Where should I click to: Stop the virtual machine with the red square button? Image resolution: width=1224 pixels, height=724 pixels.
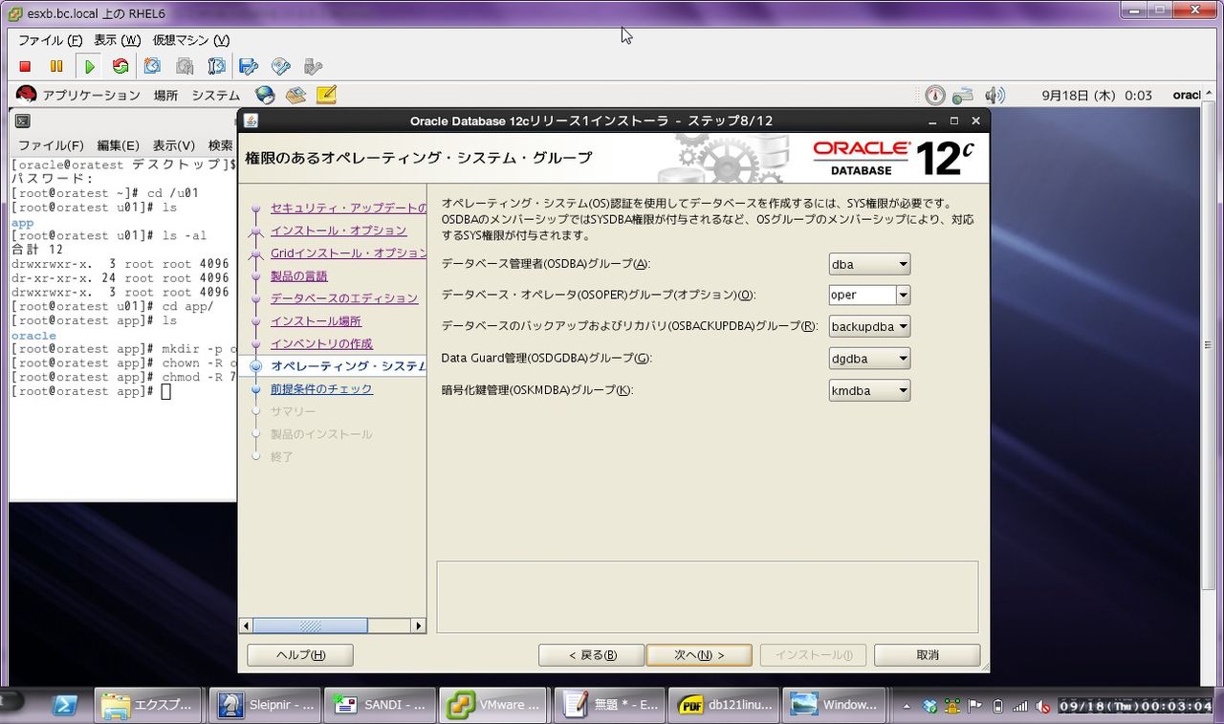(26, 66)
